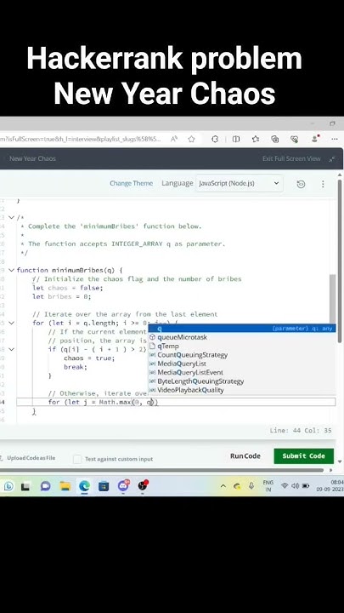Click the battery tray icon
Image resolution: width=344 pixels, height=613 pixels.
click(x=306, y=486)
